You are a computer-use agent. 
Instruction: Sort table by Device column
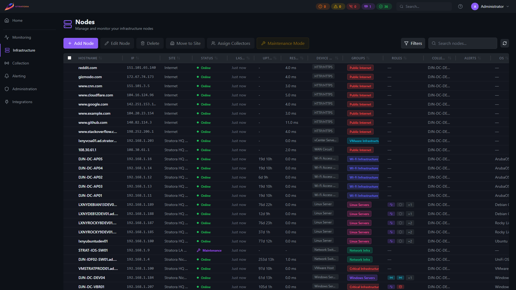point(327,58)
